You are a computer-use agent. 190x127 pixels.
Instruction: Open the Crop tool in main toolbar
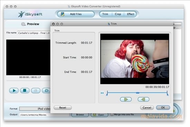(x=118, y=14)
